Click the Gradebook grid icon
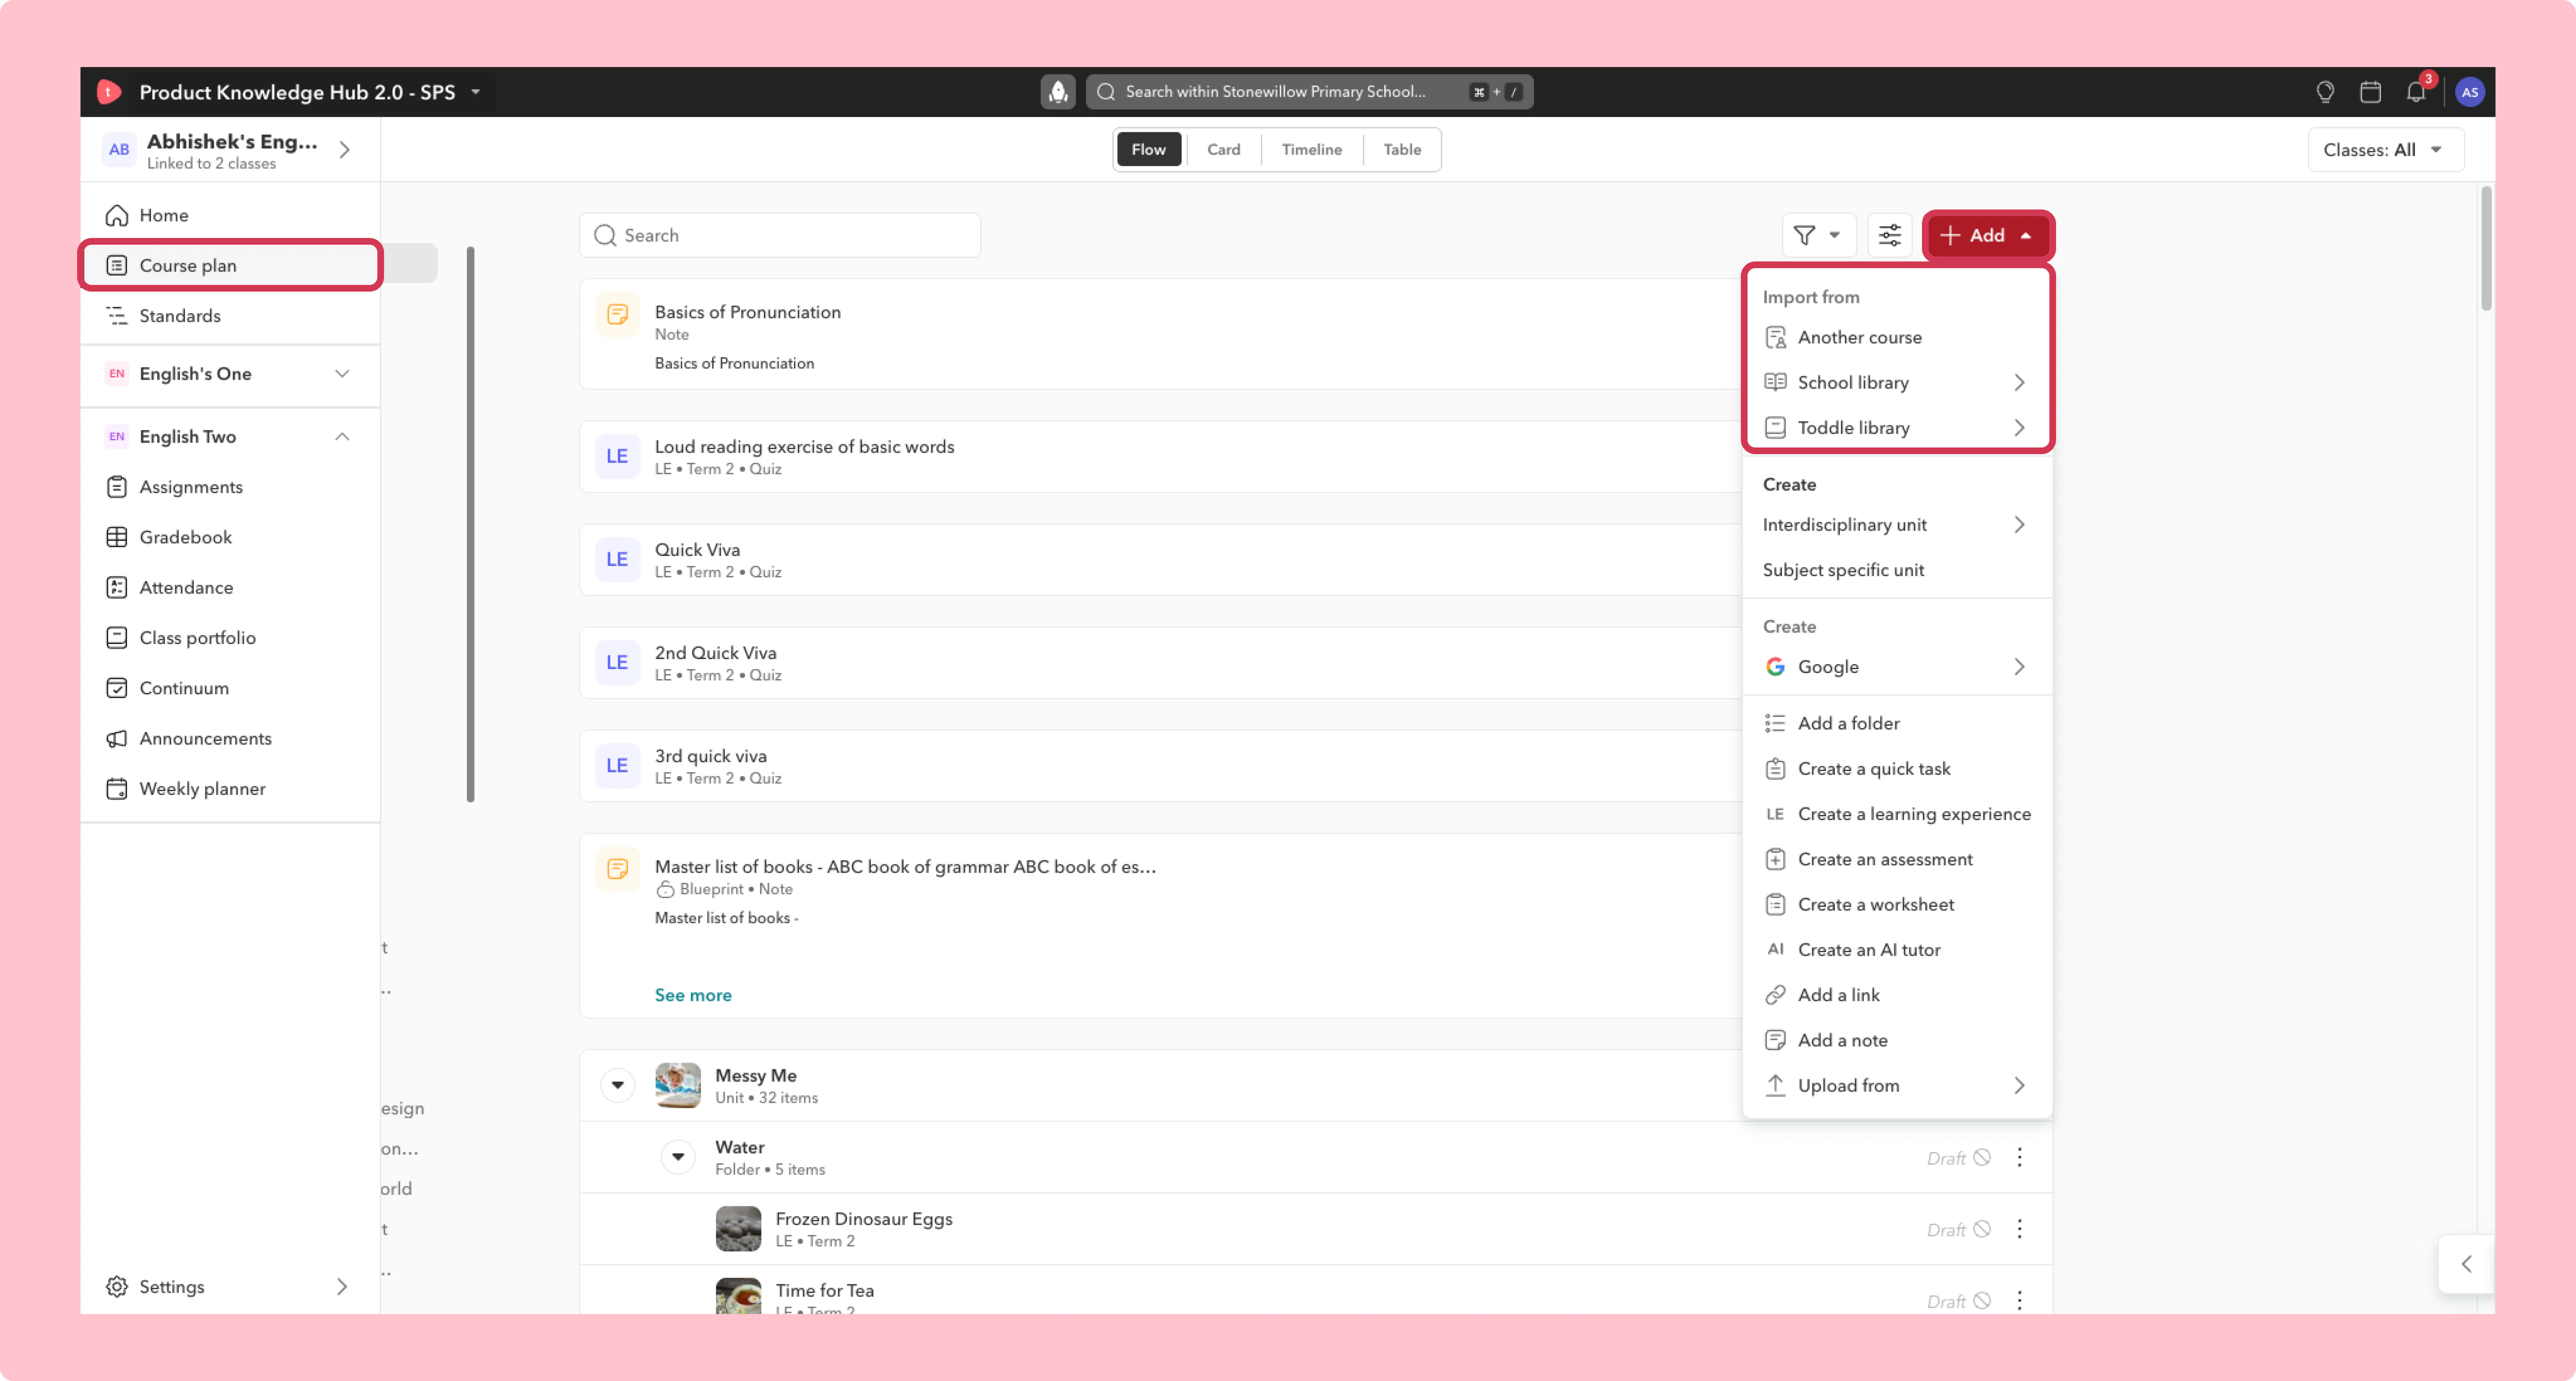 (x=117, y=537)
